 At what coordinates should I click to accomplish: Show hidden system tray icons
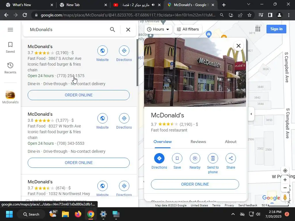(233, 214)
